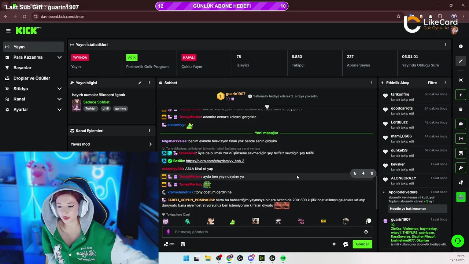Click the three-dots points icon in right toolbar
The width and height of the screenshot is (469, 264).
click(461, 183)
